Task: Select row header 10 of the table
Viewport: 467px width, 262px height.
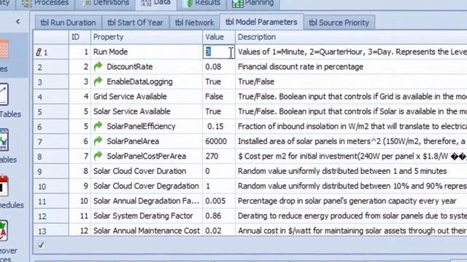Action: coord(51,186)
